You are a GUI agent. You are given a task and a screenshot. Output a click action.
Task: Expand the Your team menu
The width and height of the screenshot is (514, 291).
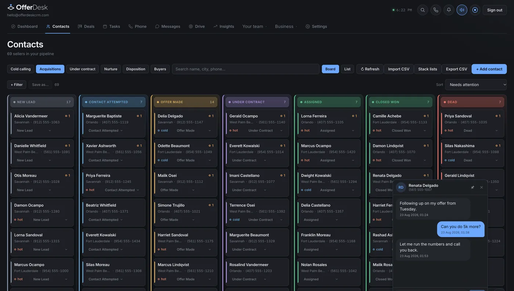click(x=254, y=26)
